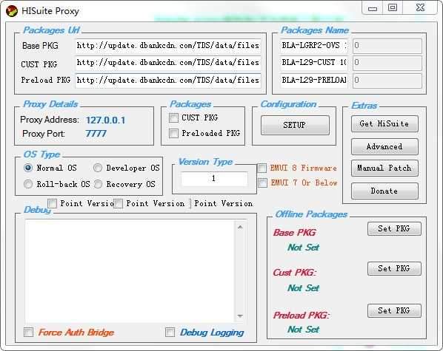Click the BLA-L29-PRELOAD package name field

pos(313,80)
